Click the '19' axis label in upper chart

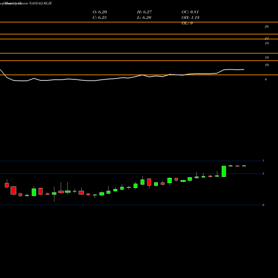point(266,43)
